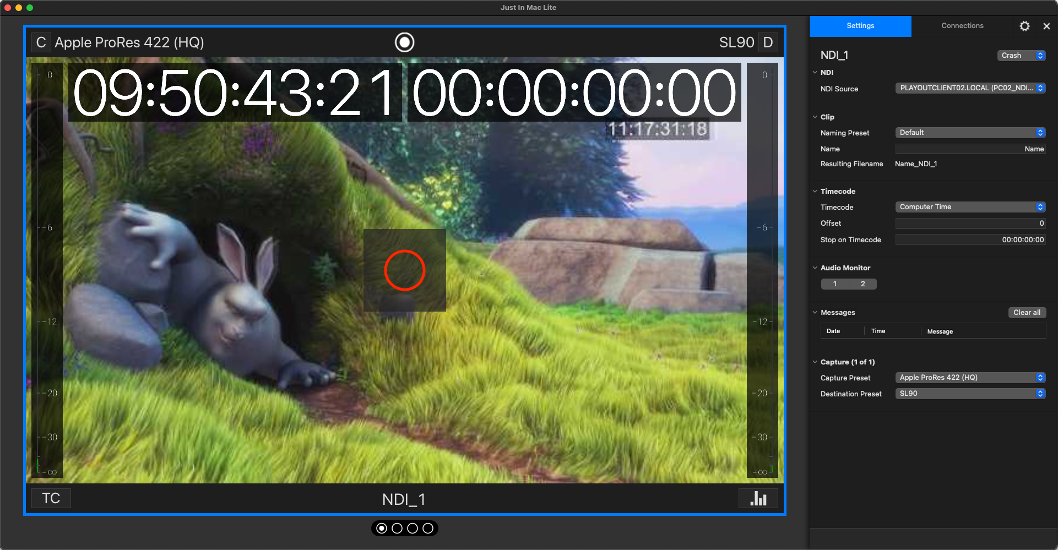
Task: Select the first channel page dot
Action: [382, 529]
